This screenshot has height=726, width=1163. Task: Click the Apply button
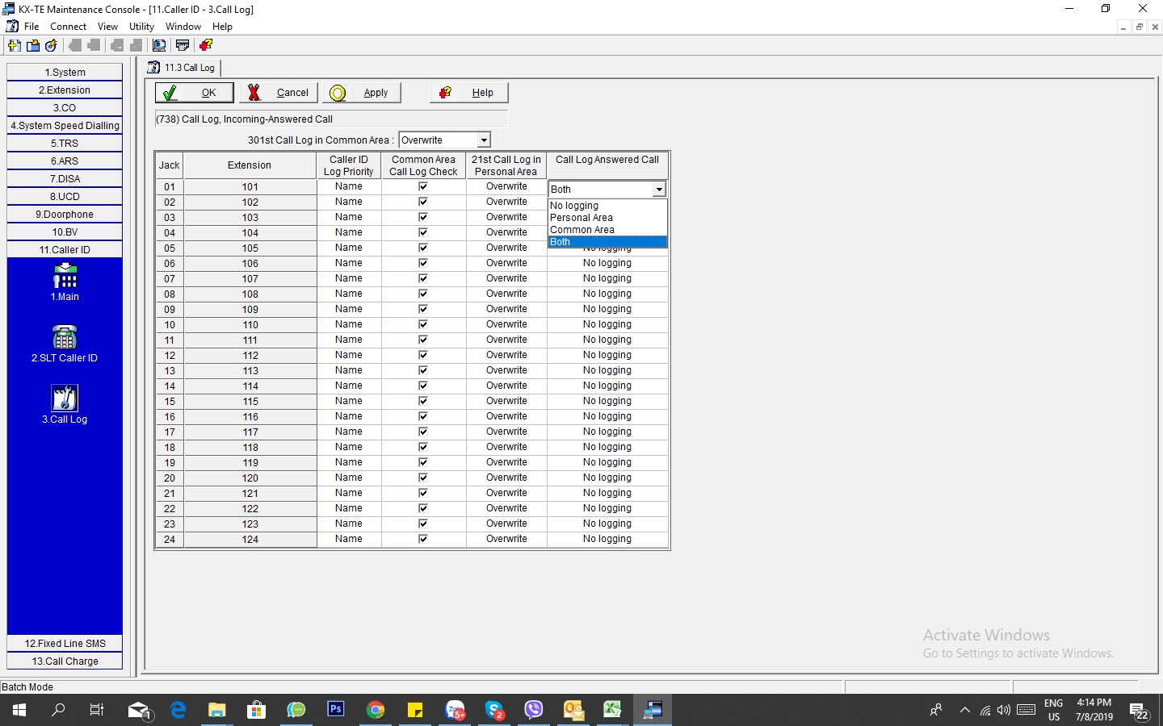pyautogui.click(x=363, y=93)
